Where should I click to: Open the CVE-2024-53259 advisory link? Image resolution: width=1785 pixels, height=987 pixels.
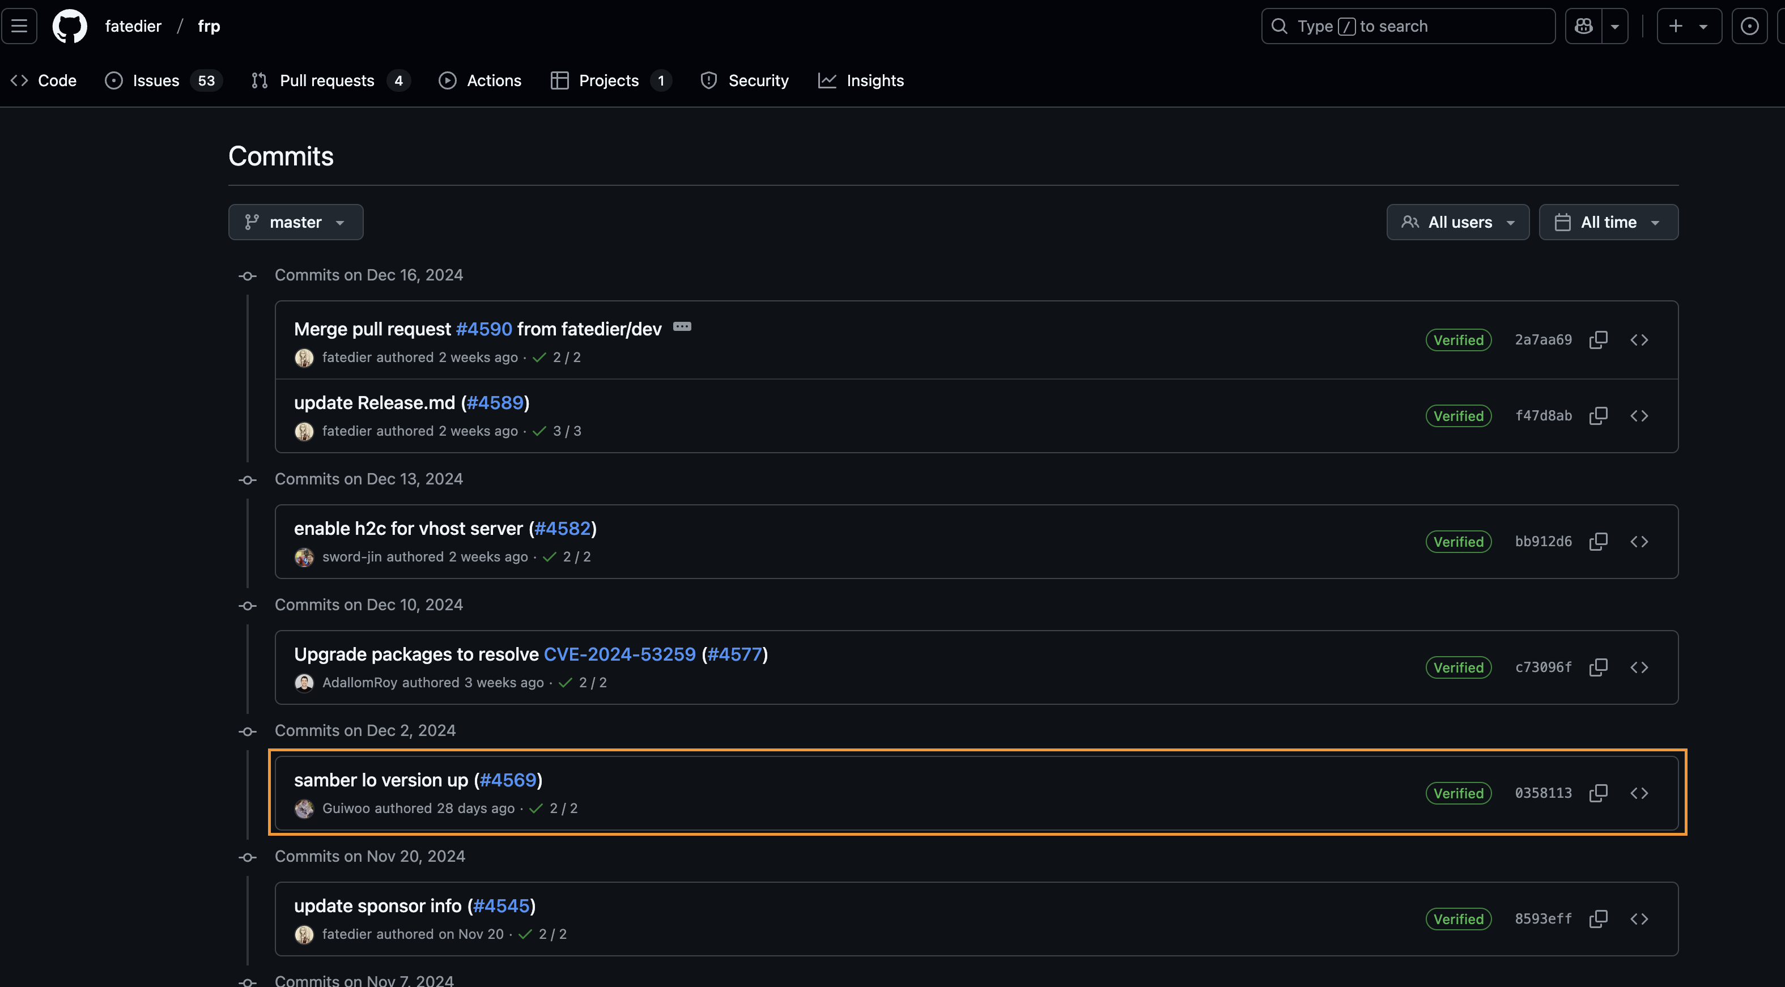[619, 654]
